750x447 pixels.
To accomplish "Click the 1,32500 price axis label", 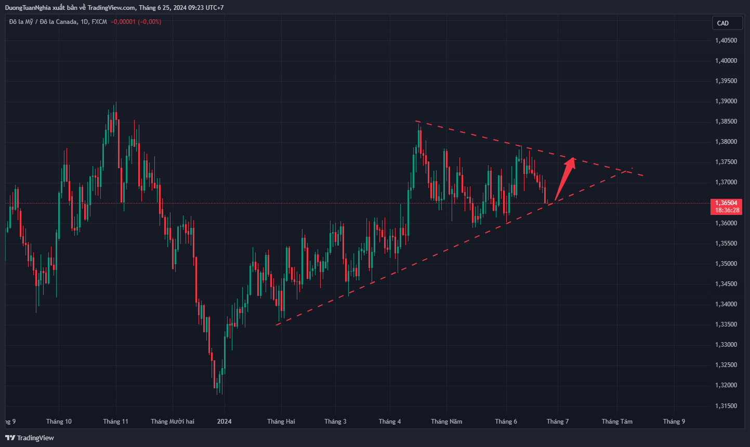I will pyautogui.click(x=726, y=365).
